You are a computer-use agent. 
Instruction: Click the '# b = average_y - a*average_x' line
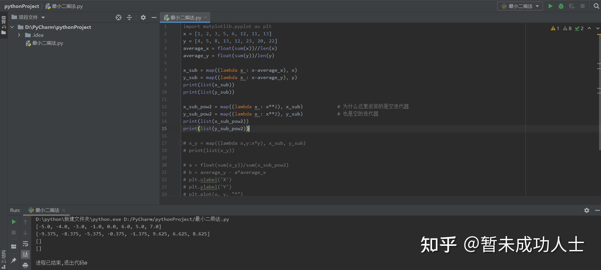[x=224, y=172]
